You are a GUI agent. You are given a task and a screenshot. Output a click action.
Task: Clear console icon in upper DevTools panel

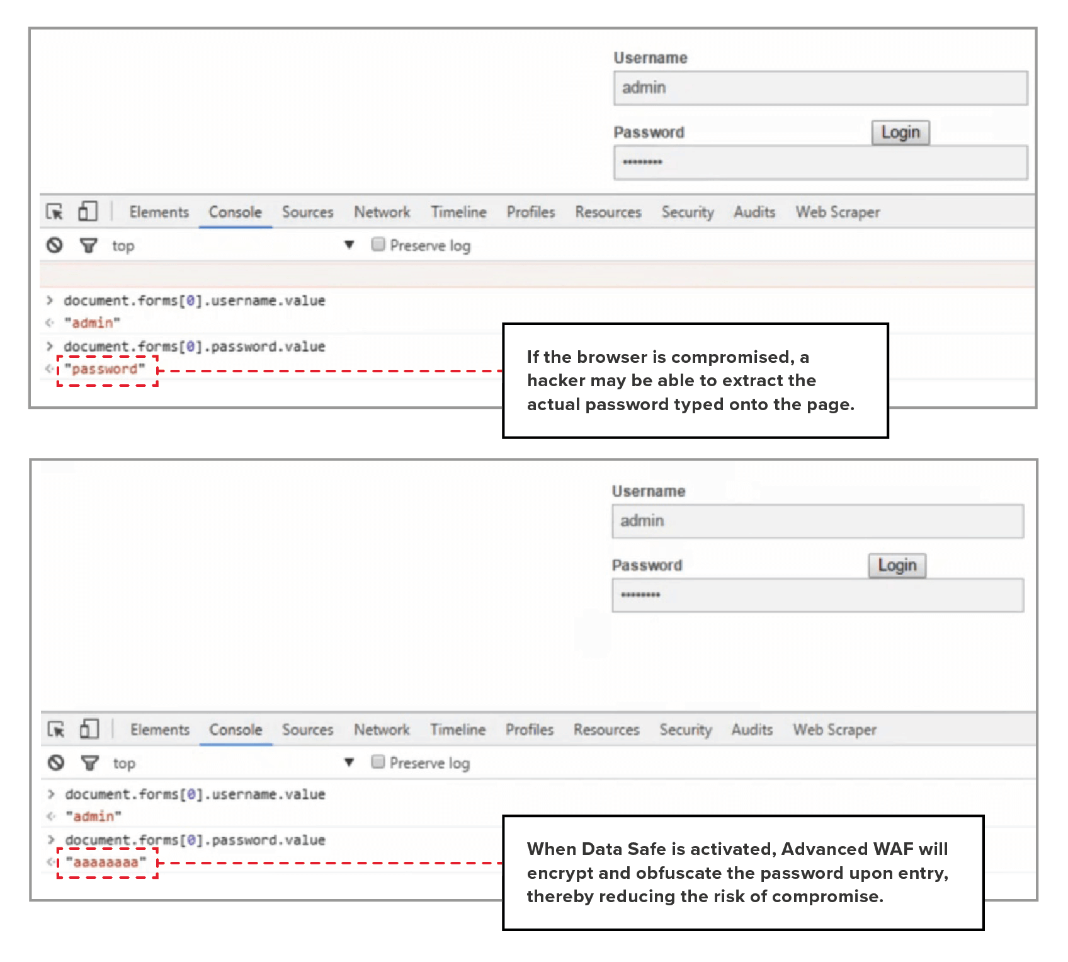click(x=55, y=245)
